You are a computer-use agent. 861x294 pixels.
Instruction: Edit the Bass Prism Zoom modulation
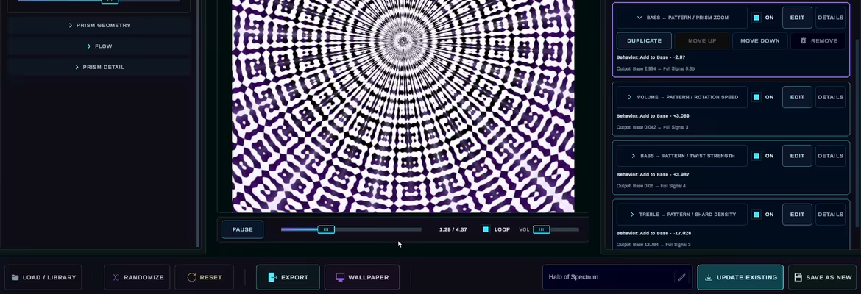(x=797, y=18)
